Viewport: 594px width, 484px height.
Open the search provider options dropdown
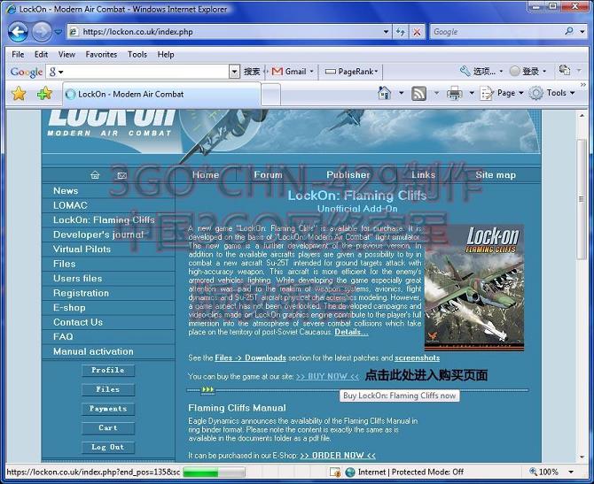(x=582, y=32)
